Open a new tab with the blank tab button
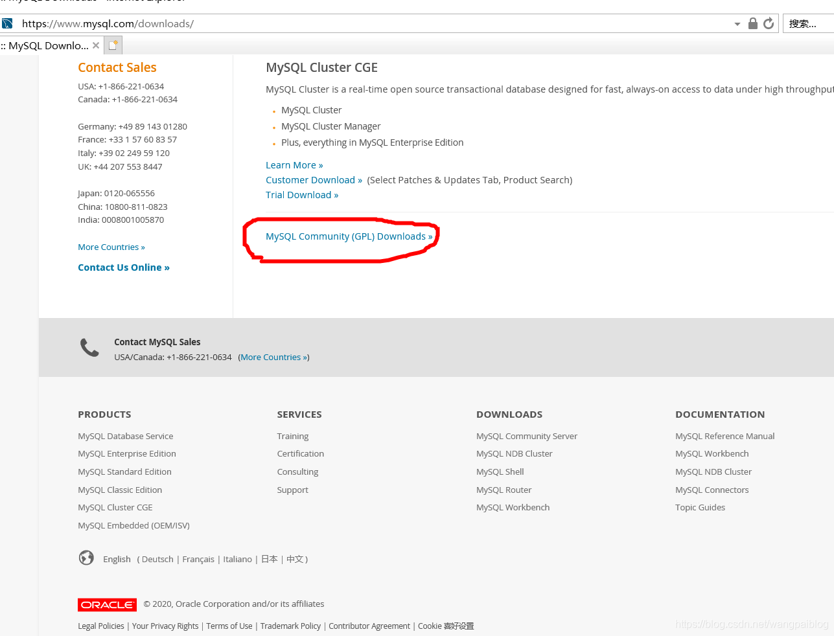The width and height of the screenshot is (834, 636). click(x=113, y=45)
